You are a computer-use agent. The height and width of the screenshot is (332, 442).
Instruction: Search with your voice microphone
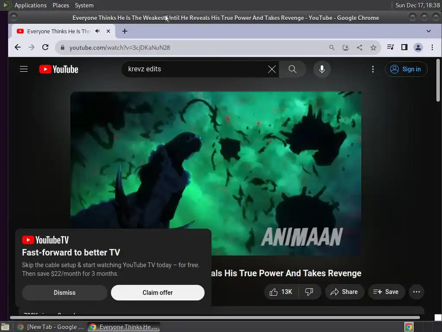[x=322, y=69]
